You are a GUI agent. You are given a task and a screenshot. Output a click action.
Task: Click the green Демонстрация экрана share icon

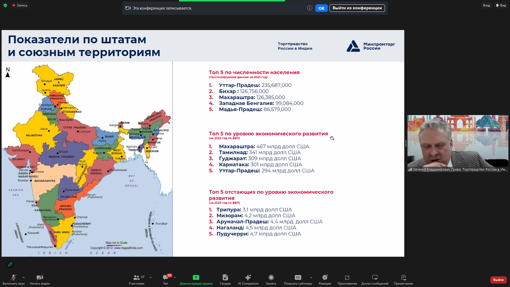196,277
